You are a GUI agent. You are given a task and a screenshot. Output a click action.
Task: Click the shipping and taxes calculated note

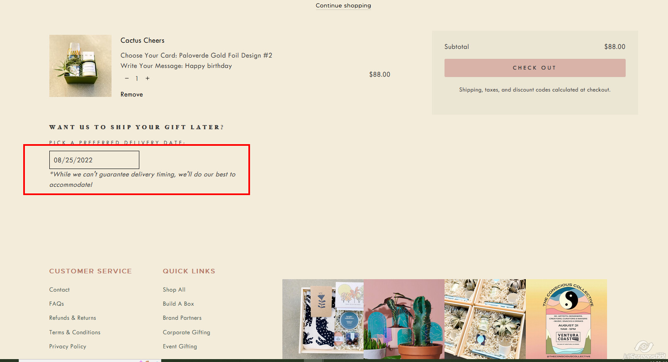tap(535, 90)
